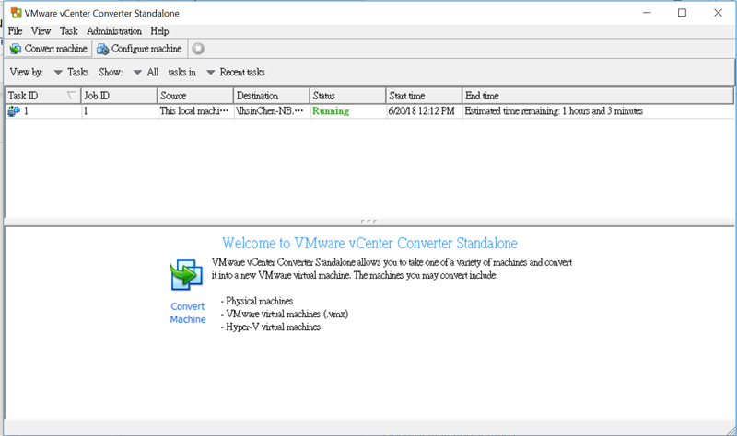Sort by the Source column header
737x436 pixels.
point(195,96)
